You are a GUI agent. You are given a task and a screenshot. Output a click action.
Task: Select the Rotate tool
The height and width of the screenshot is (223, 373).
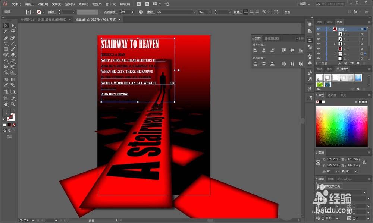[6, 61]
